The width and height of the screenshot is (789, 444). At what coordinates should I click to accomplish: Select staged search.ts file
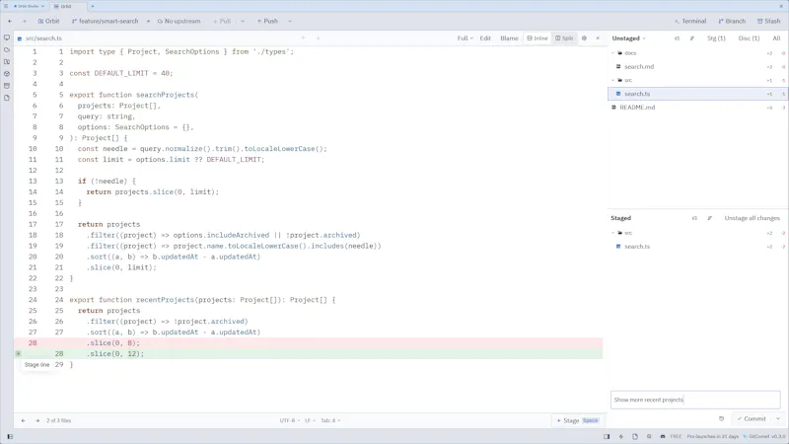tap(697, 246)
